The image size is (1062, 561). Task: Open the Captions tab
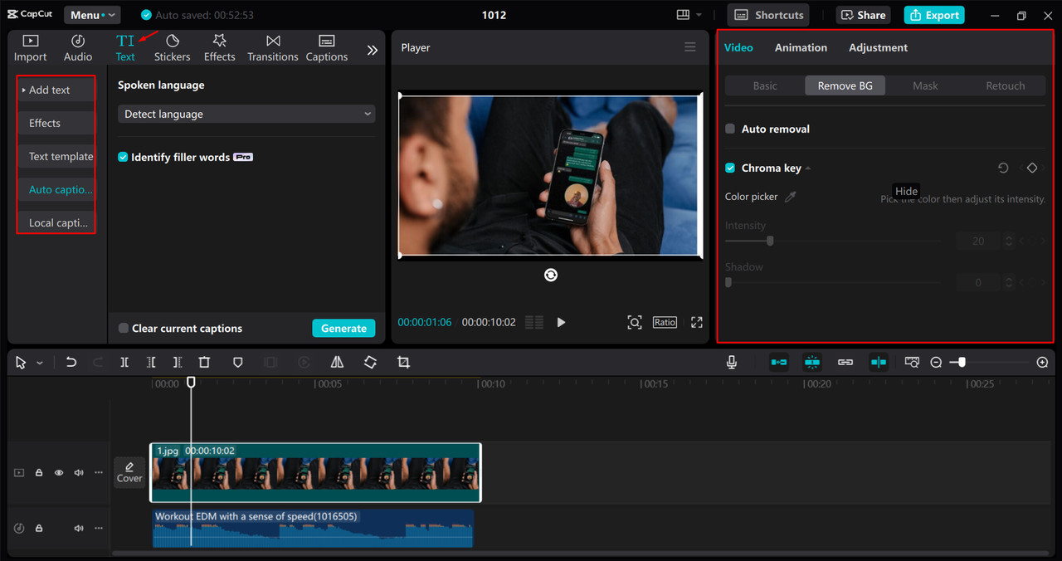click(x=327, y=48)
